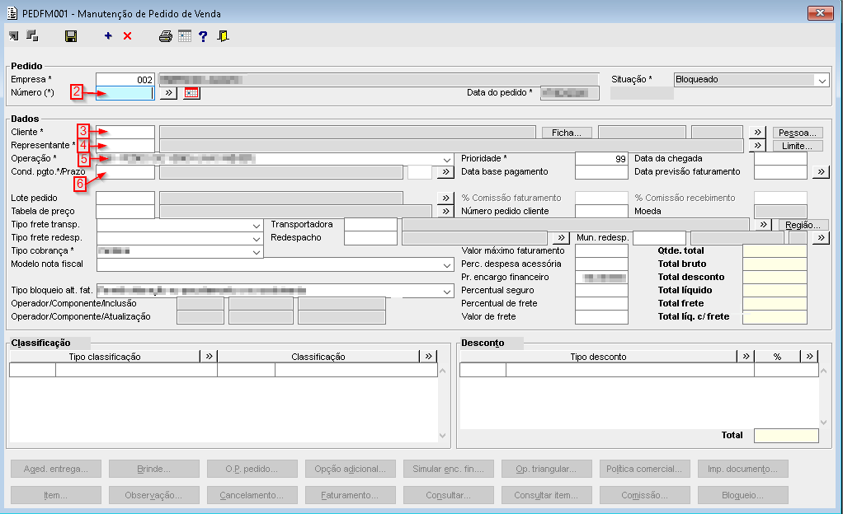
Task: Open Tipo frete transp. dropdown
Action: (257, 226)
